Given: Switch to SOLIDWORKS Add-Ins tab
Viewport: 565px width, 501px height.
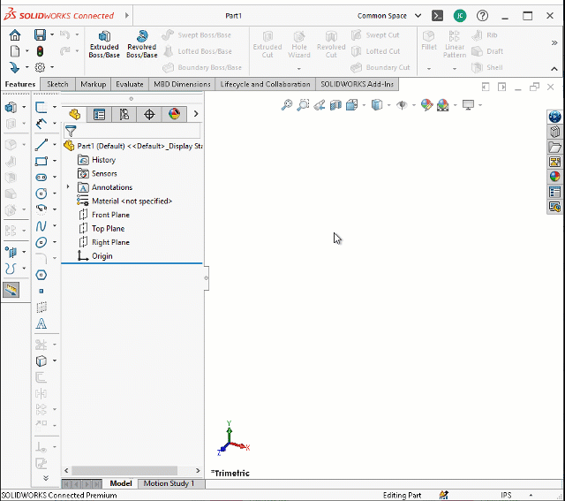Looking at the screenshot, I should (357, 85).
